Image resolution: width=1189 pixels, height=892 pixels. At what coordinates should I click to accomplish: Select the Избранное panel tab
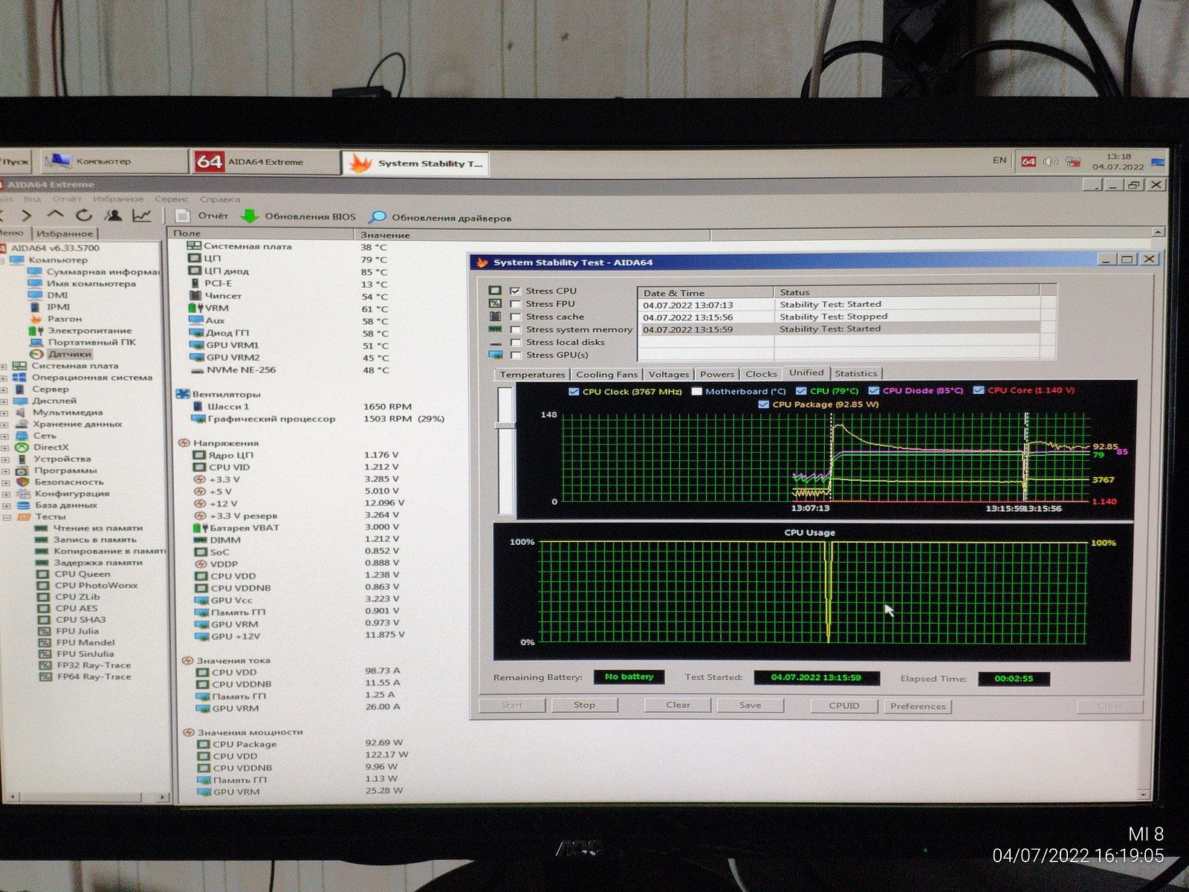coord(65,233)
